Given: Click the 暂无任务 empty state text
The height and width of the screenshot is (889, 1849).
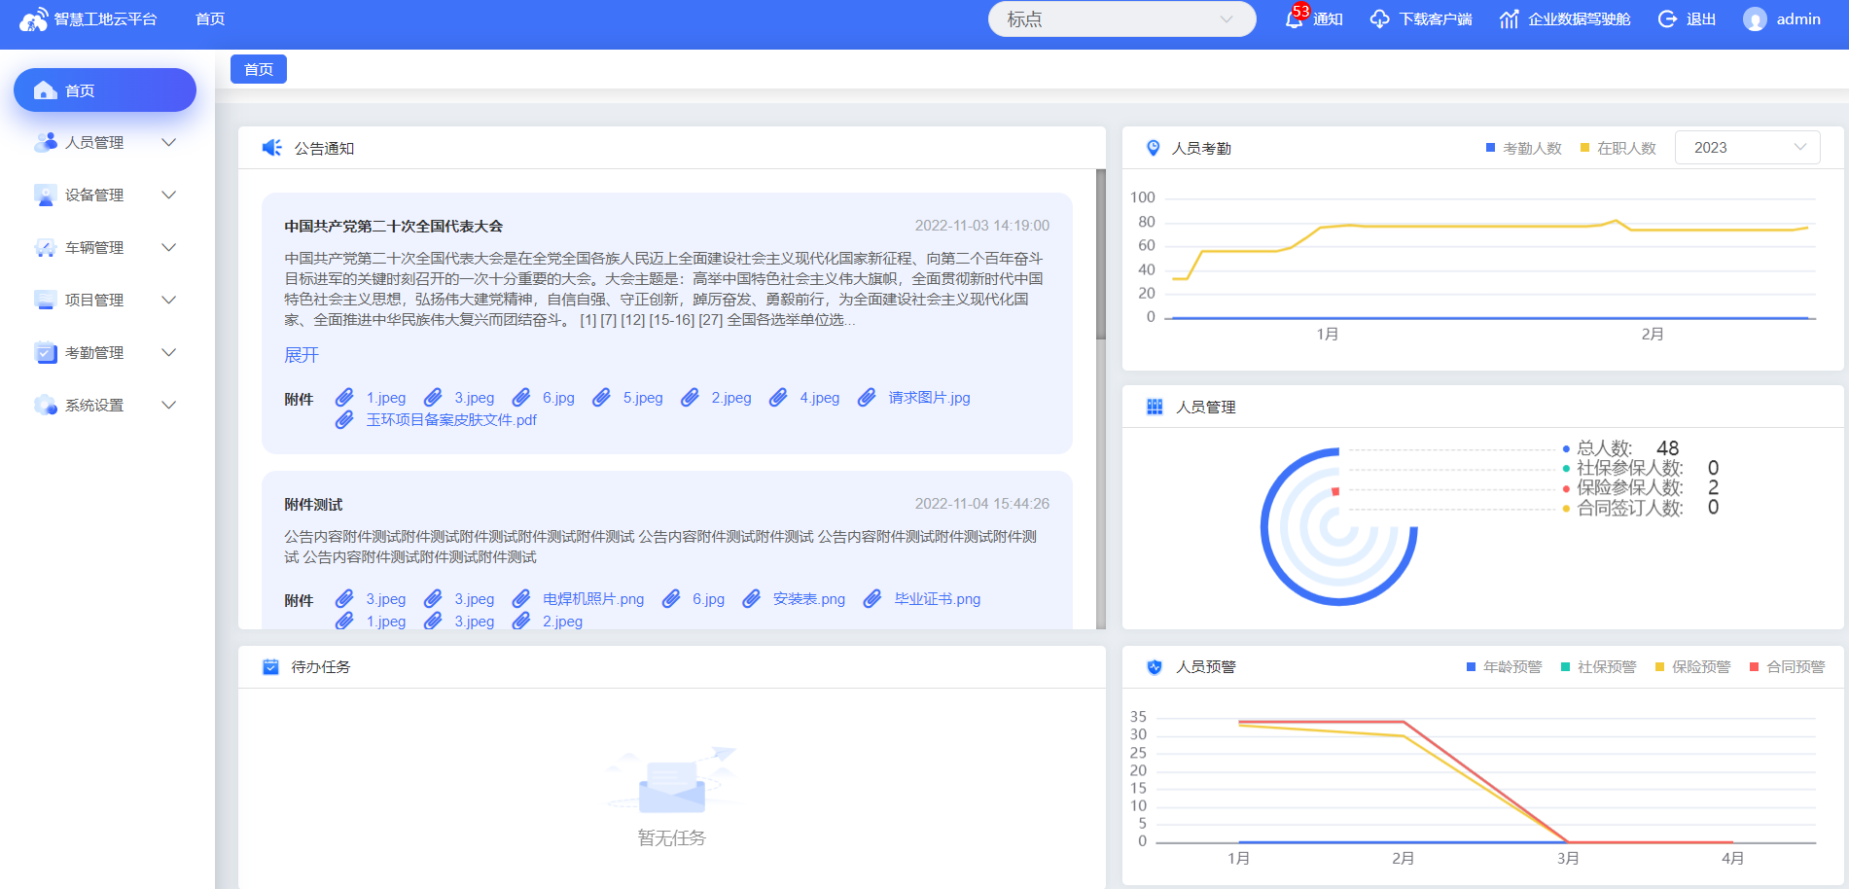Looking at the screenshot, I should pyautogui.click(x=671, y=838).
